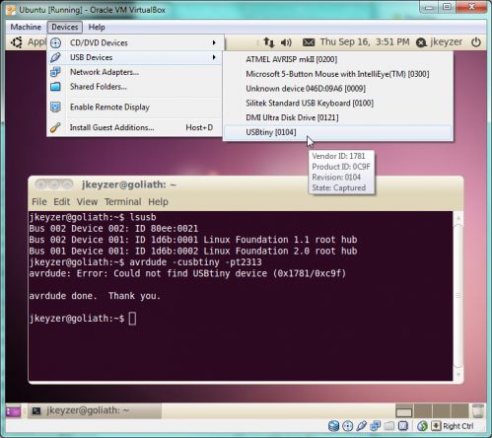Click terminal scrollbar up arrow

click(x=458, y=218)
